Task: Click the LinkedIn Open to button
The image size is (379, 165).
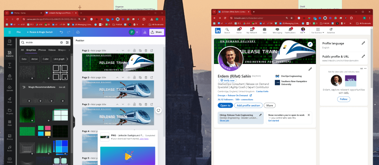Action: [225, 105]
